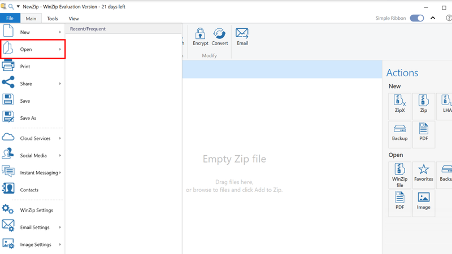Expand the Open submenu arrow
The height and width of the screenshot is (254, 452).
click(60, 49)
